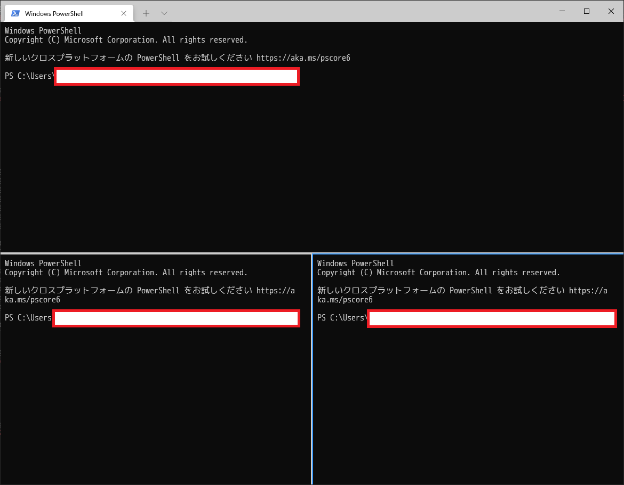The height and width of the screenshot is (485, 624).
Task: Click "Windows PowerShell" heading in bottom-left pane
Action: coord(43,264)
